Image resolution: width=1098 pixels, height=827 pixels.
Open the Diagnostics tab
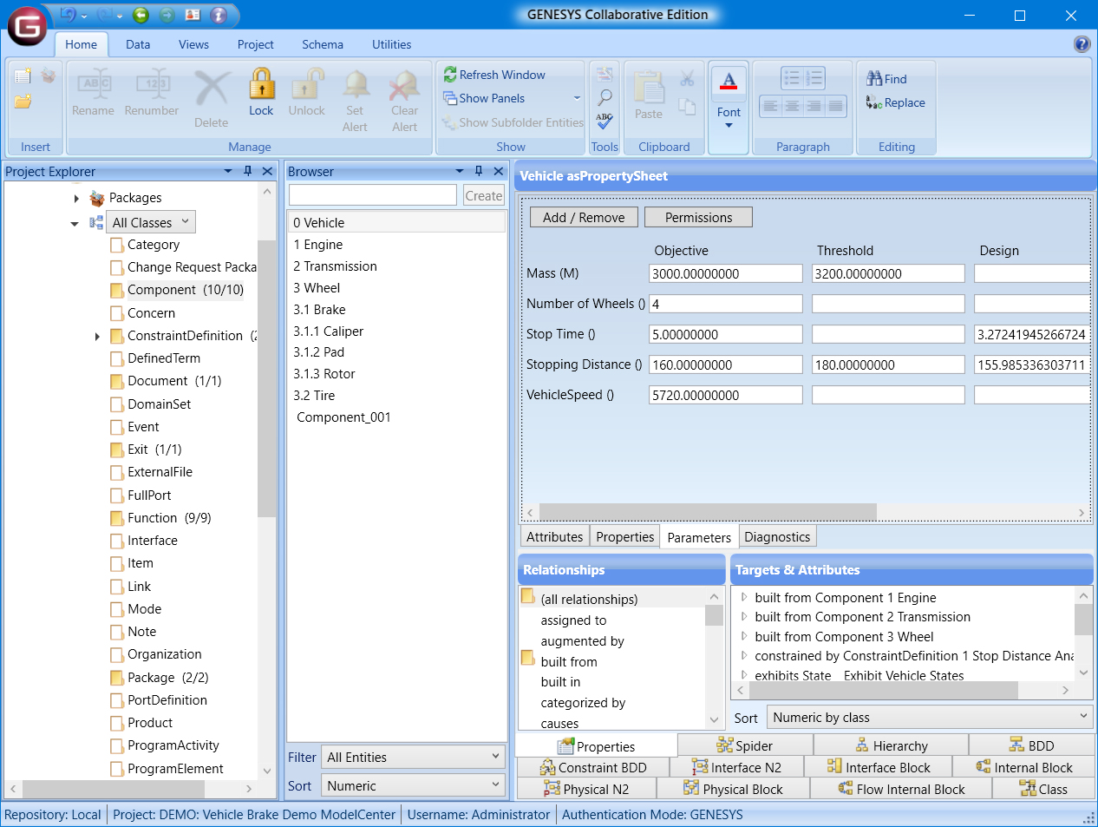pyautogui.click(x=777, y=536)
